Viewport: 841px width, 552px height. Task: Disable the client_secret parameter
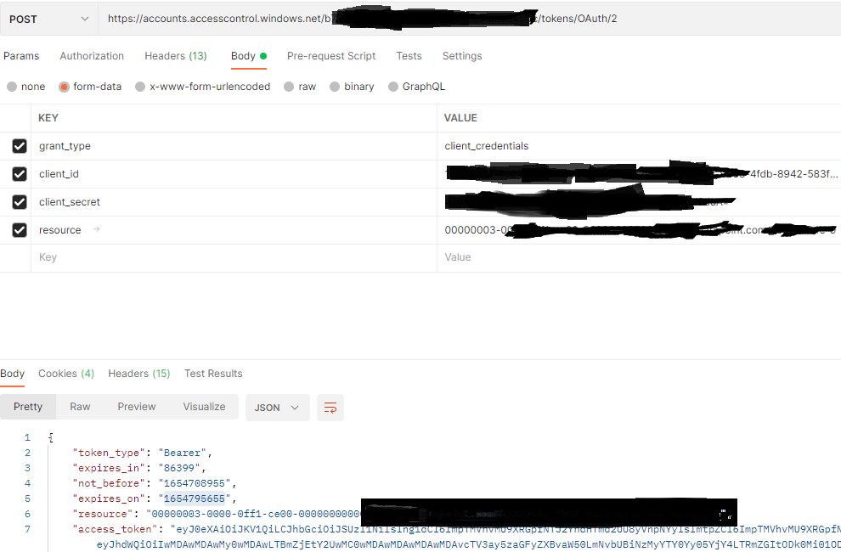click(19, 202)
